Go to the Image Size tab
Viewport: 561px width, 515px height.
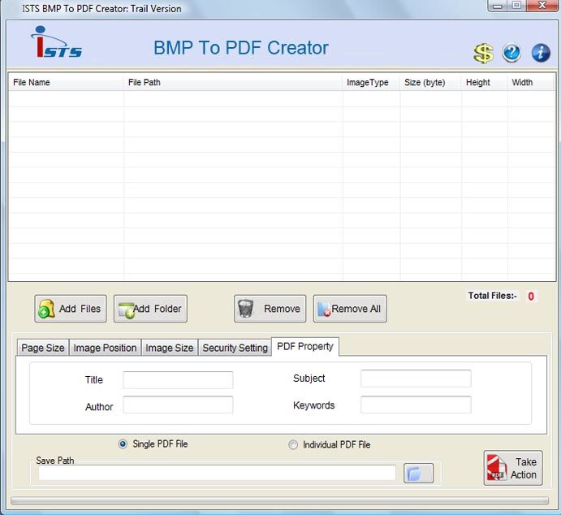point(169,348)
